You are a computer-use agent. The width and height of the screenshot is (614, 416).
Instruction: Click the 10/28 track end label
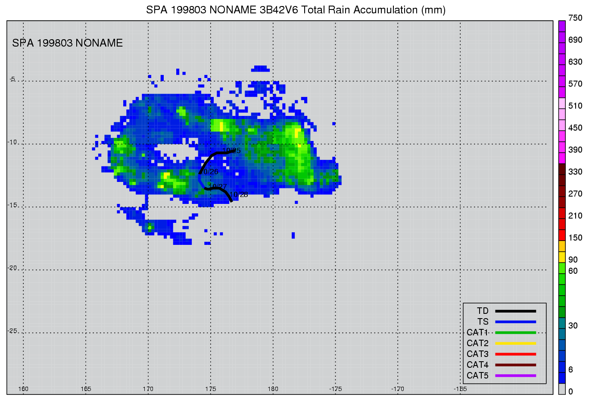click(239, 195)
